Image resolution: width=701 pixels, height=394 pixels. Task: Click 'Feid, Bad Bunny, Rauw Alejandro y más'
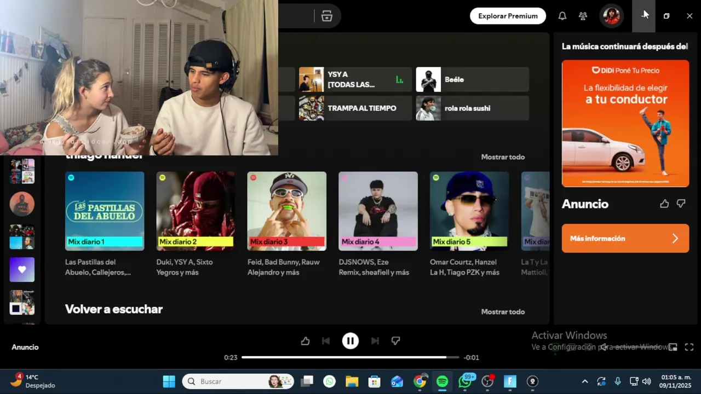point(284,267)
